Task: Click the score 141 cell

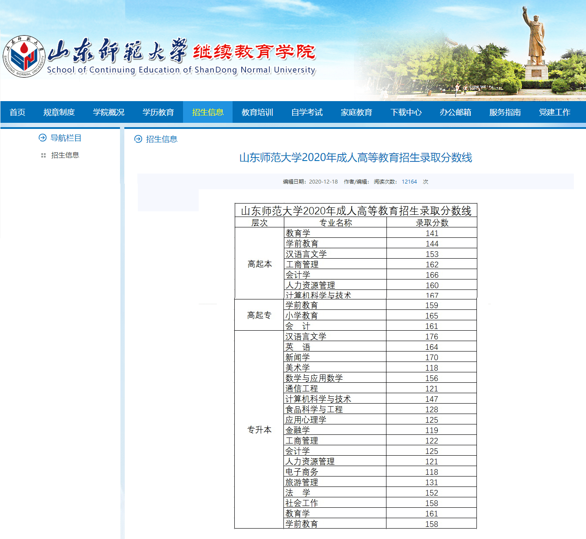Action: [x=432, y=233]
